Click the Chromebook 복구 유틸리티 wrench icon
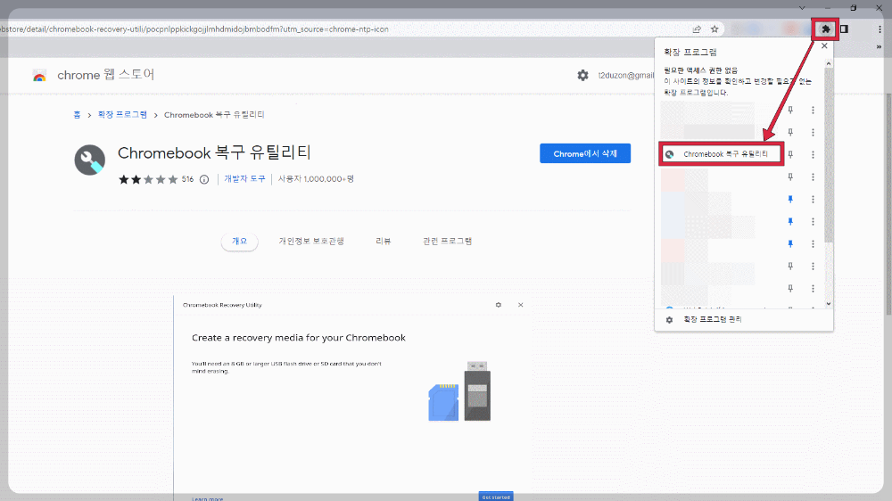The width and height of the screenshot is (892, 501). (90, 160)
